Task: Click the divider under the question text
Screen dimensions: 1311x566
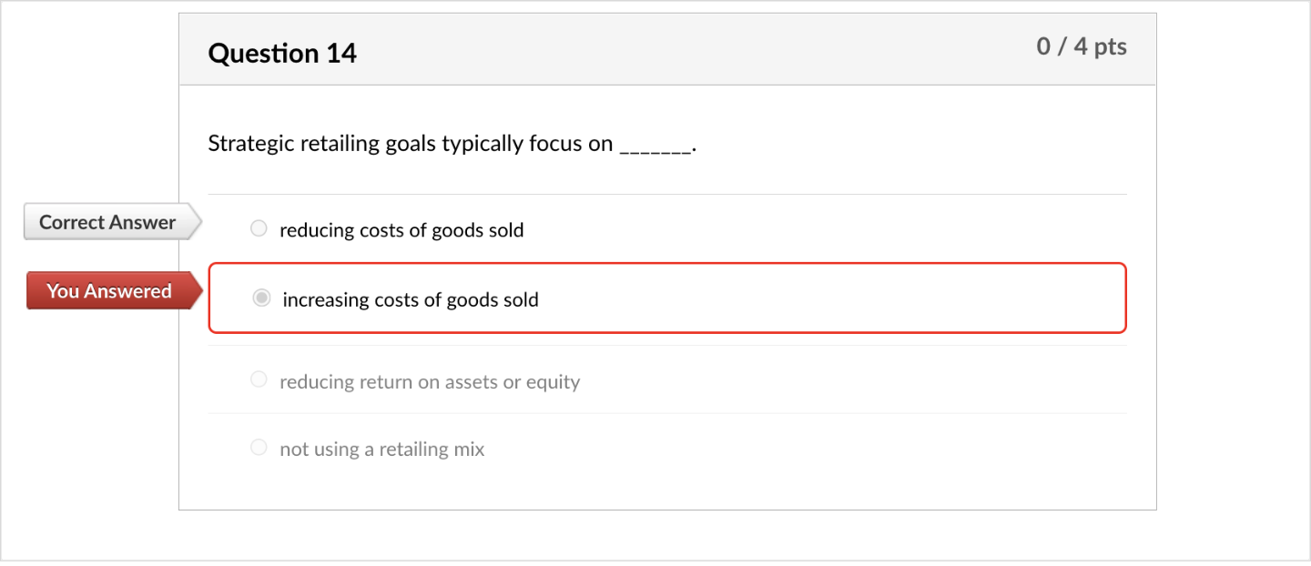Action: [x=668, y=192]
